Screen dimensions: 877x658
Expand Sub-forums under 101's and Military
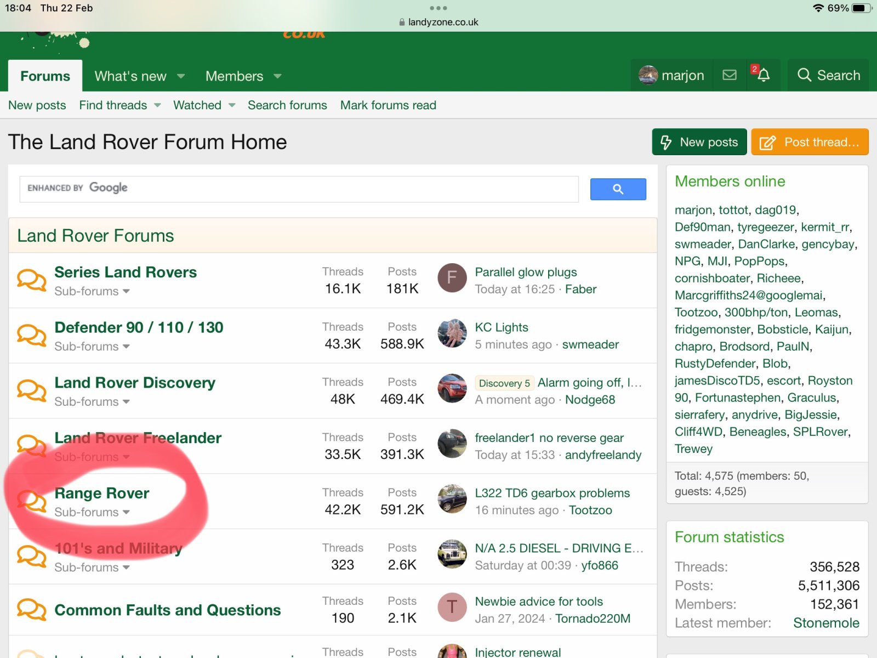coord(92,568)
